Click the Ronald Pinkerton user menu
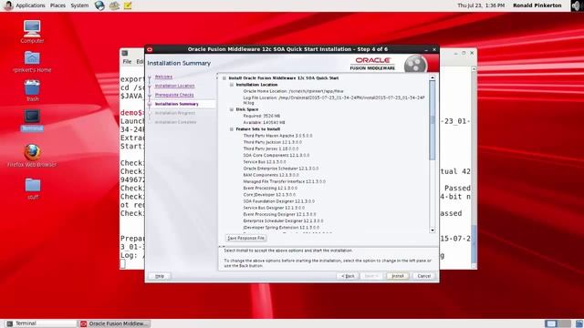This screenshot has width=584, height=328. click(x=537, y=5)
